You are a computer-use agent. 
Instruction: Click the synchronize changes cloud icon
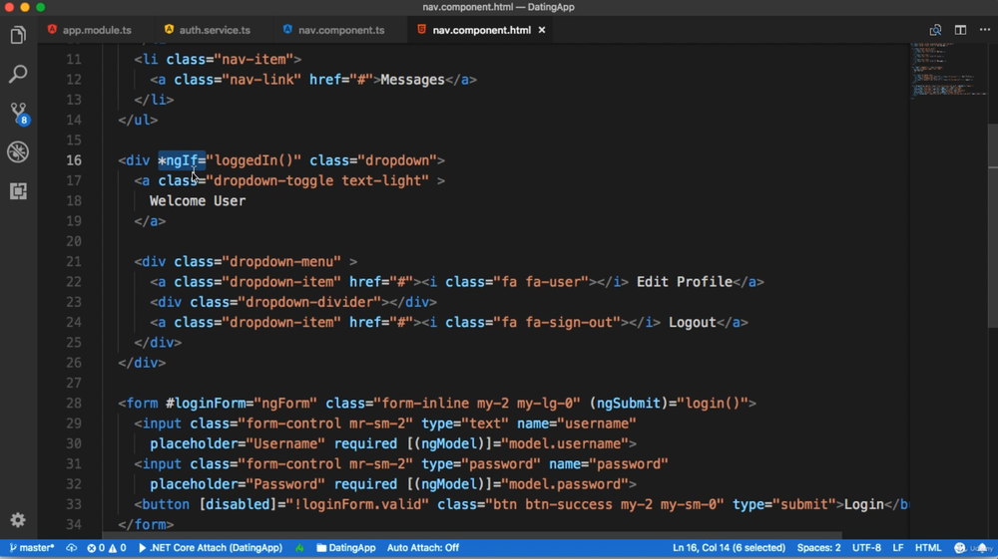click(x=71, y=548)
